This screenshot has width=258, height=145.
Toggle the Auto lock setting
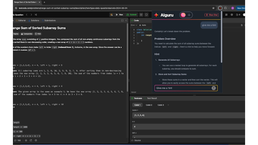point(143,25)
